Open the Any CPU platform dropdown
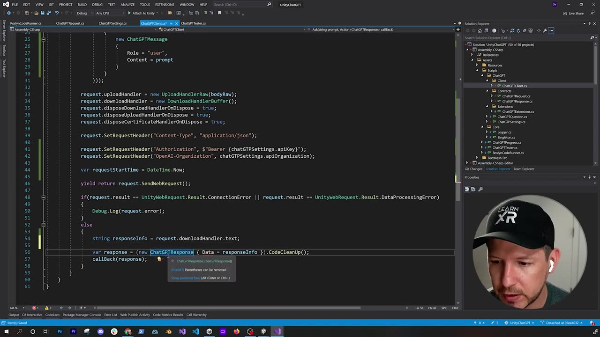This screenshot has height=337, width=600. click(x=110, y=13)
